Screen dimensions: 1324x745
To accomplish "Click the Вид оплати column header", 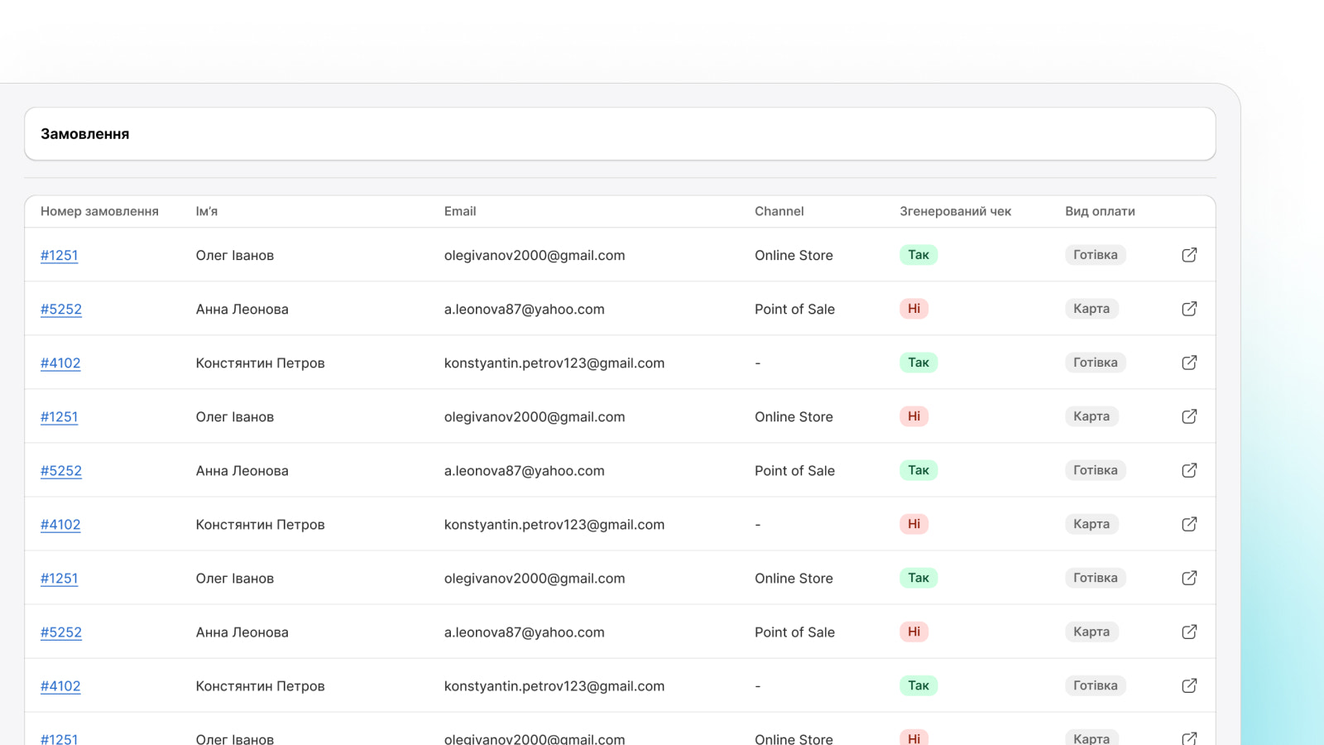I will pos(1100,211).
